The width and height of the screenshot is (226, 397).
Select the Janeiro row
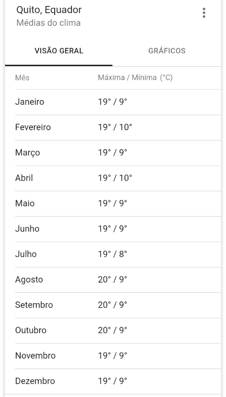click(118, 102)
